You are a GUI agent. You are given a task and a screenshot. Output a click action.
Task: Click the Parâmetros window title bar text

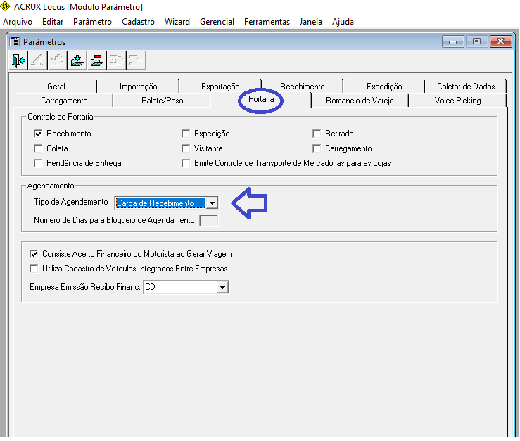click(44, 42)
